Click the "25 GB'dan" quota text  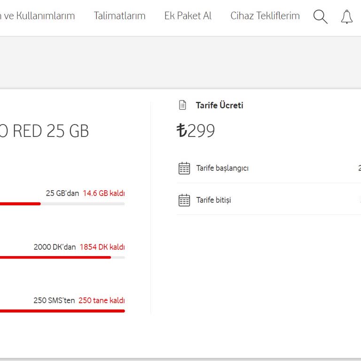tap(63, 193)
